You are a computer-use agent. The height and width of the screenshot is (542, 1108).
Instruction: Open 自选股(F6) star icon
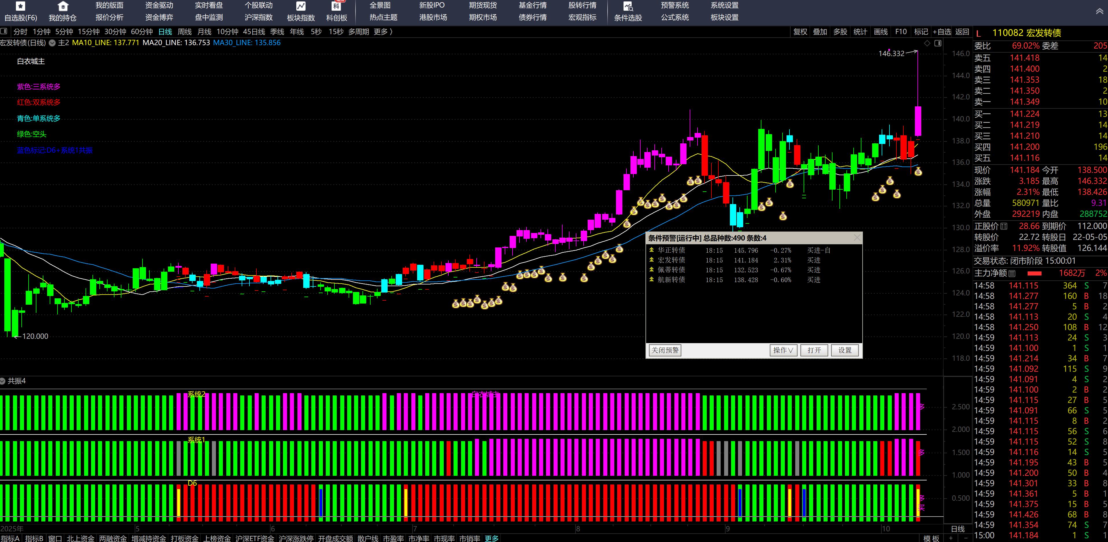click(x=20, y=6)
